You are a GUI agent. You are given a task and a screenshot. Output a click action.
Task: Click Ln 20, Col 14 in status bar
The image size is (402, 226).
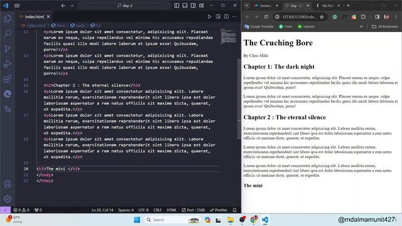[102, 210]
